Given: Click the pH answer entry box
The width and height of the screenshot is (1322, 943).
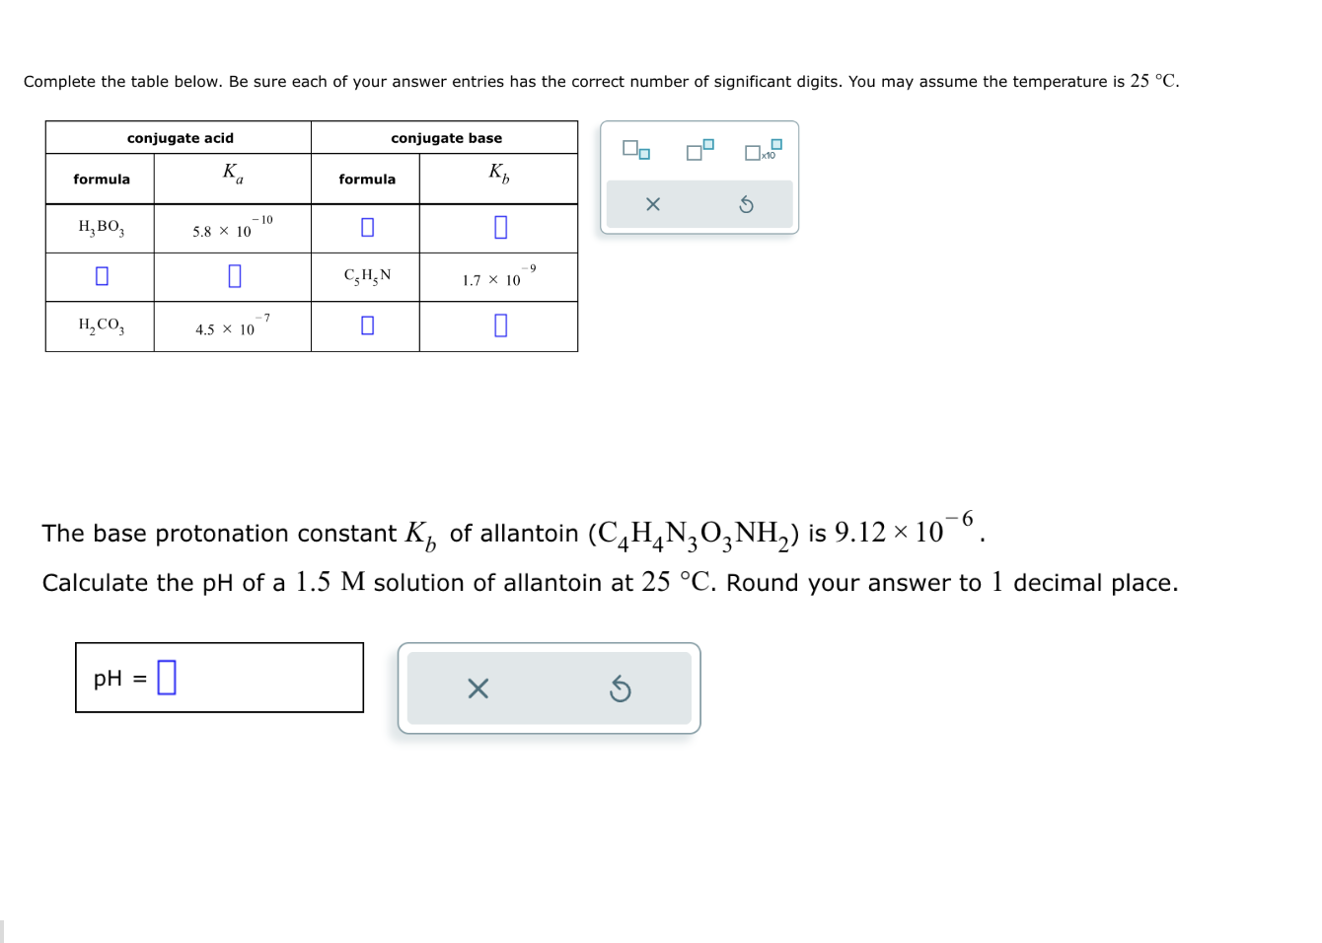Looking at the screenshot, I should point(166,677).
